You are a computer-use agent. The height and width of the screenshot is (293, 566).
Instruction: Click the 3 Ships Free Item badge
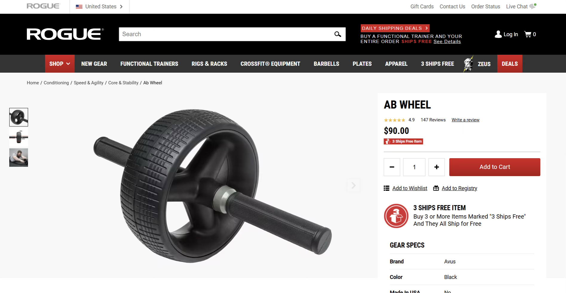pyautogui.click(x=403, y=141)
